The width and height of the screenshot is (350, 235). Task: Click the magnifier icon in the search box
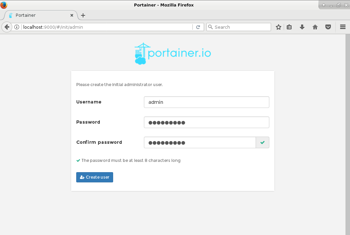[210, 27]
